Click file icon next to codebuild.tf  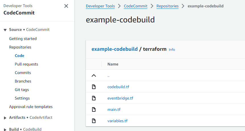(94, 87)
